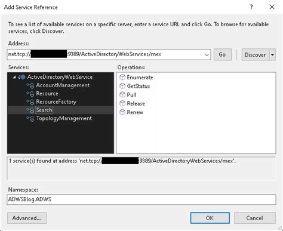Click the globe icon beside ActiveDirectoryWebService

(23, 77)
